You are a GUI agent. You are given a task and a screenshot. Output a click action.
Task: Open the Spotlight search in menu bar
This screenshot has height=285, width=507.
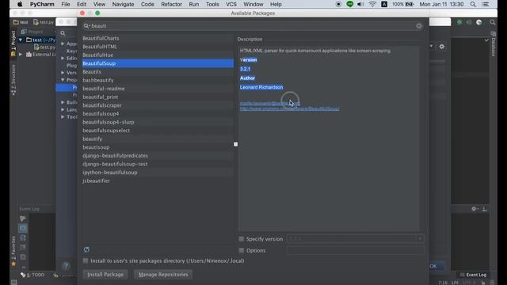click(x=473, y=4)
